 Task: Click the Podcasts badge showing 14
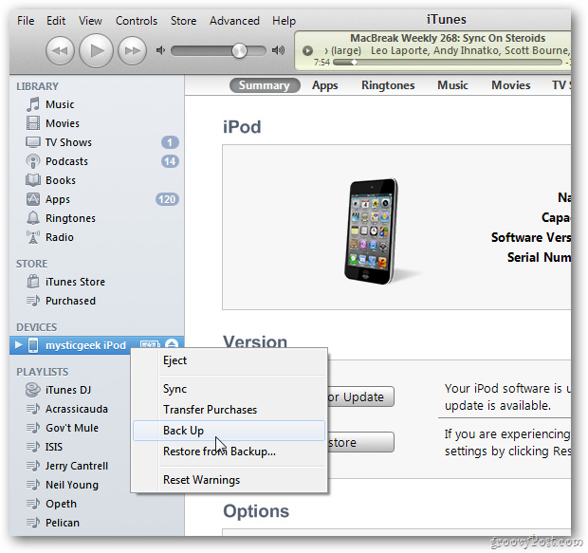click(x=170, y=161)
